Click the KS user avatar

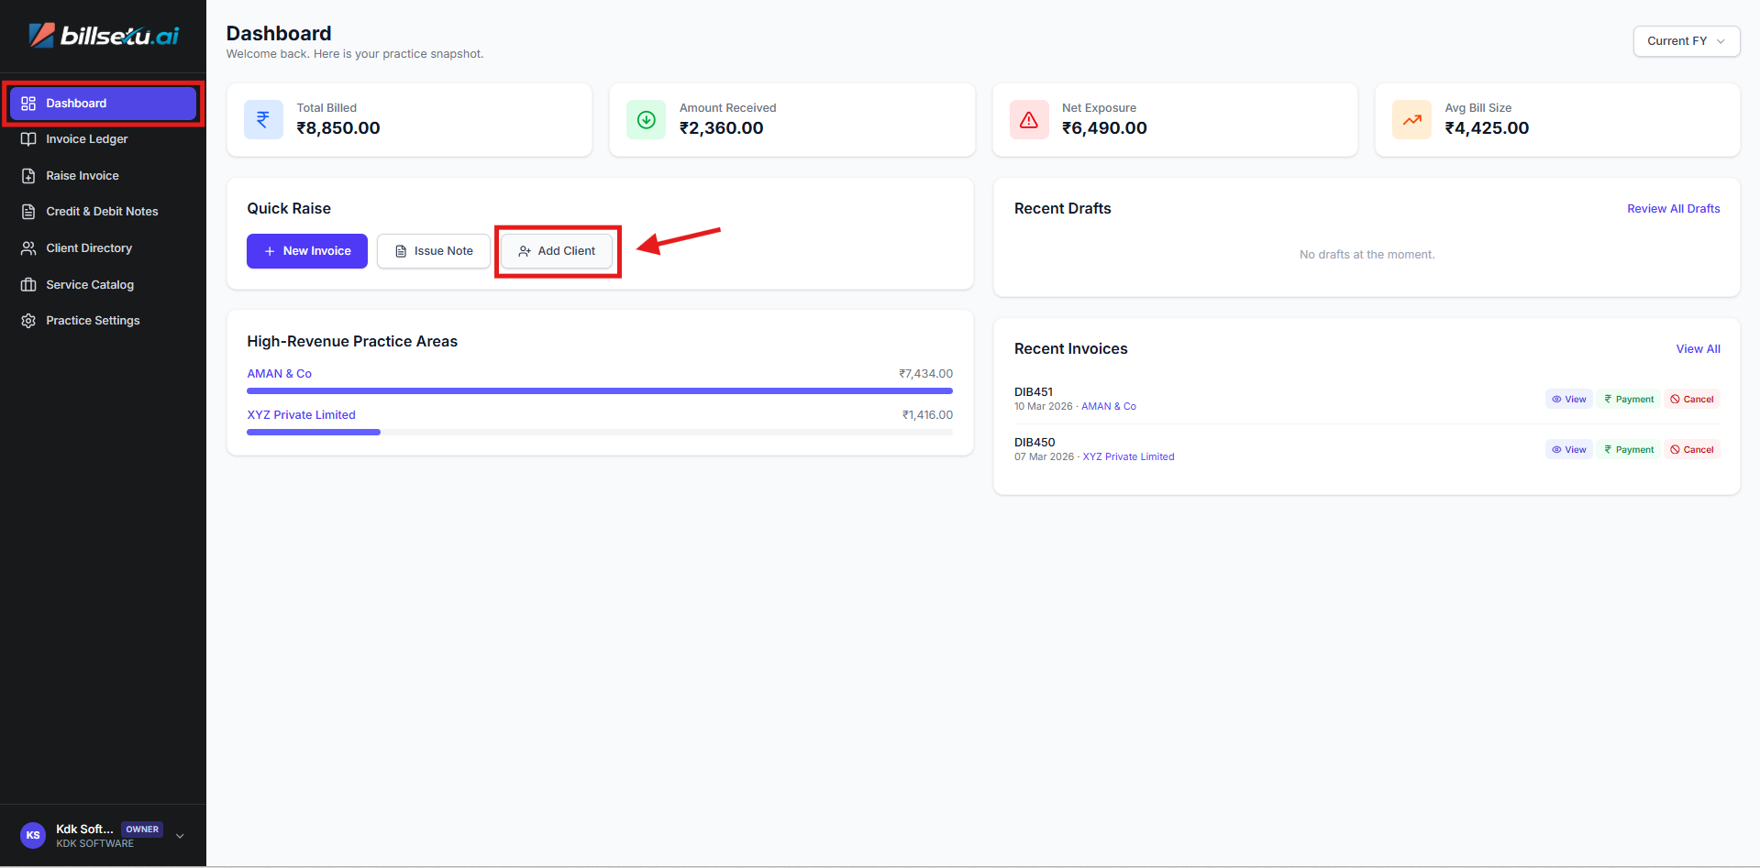pos(33,835)
